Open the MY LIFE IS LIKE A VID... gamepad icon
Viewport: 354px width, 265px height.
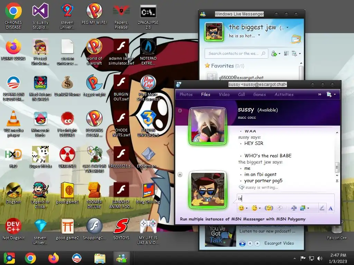click(148, 232)
